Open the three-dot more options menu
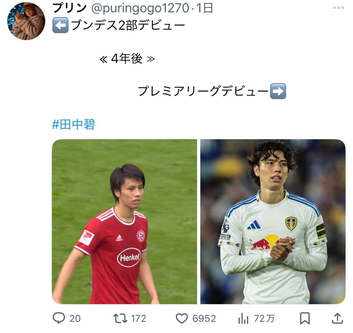This screenshot has height=333, width=353. point(338,8)
